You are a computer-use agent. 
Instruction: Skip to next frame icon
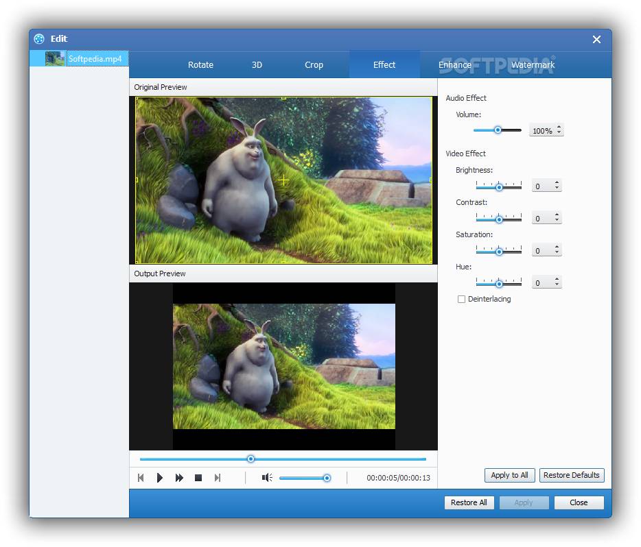pyautogui.click(x=218, y=478)
